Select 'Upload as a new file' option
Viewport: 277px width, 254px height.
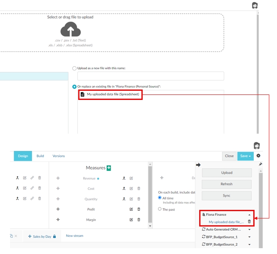pyautogui.click(x=74, y=68)
